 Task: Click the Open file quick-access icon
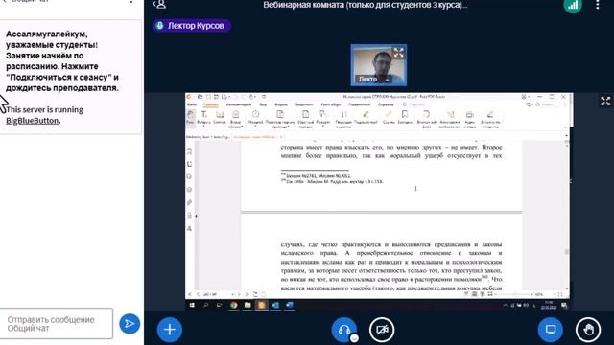tap(201, 96)
